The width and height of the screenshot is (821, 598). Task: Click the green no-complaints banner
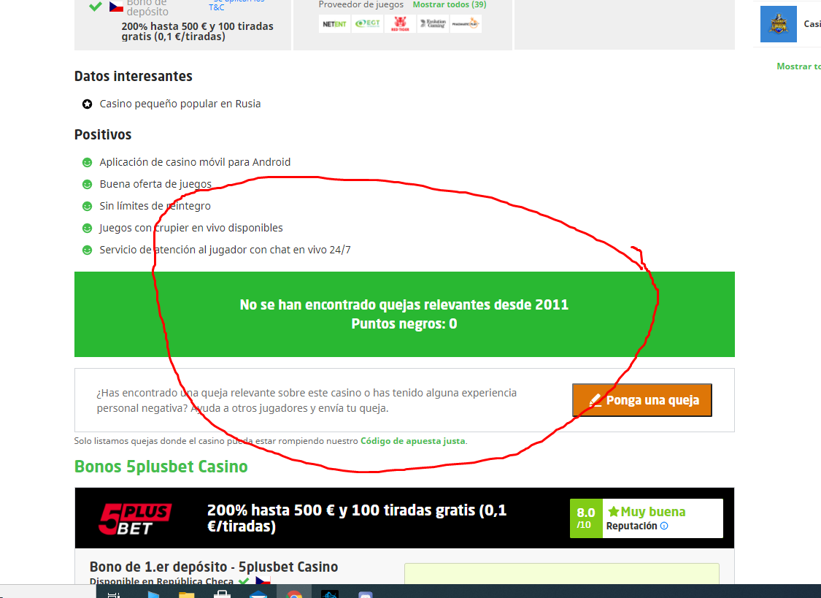tap(404, 314)
